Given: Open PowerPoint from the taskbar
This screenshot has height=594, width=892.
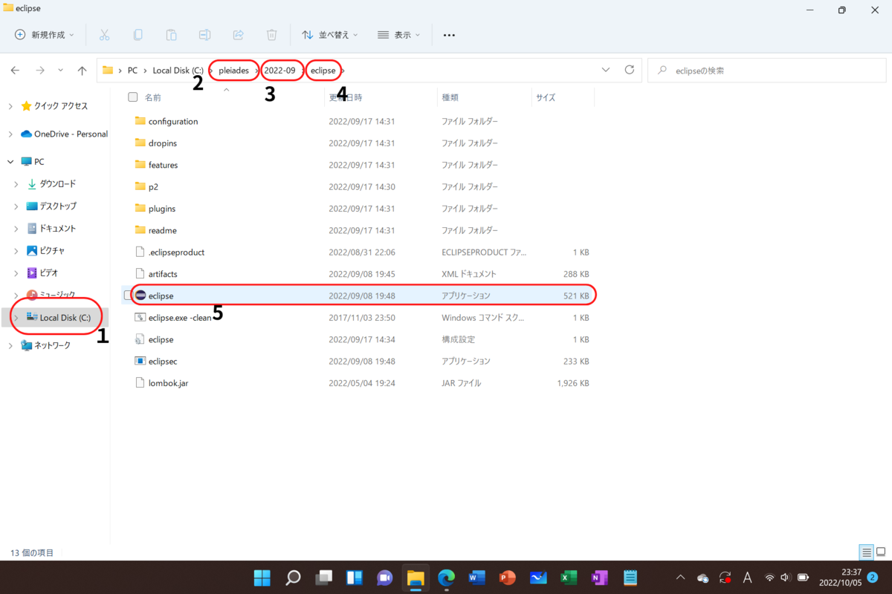Looking at the screenshot, I should pos(507,577).
